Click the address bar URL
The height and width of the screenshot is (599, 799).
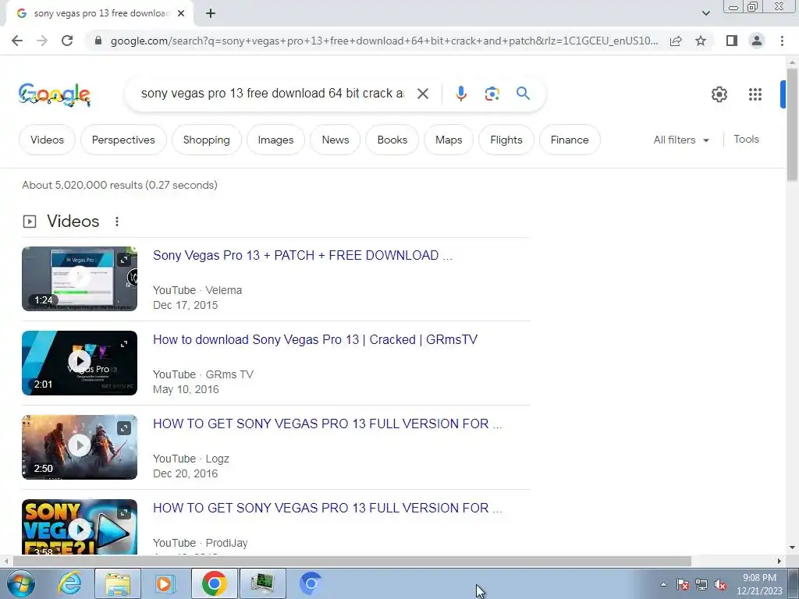[384, 41]
